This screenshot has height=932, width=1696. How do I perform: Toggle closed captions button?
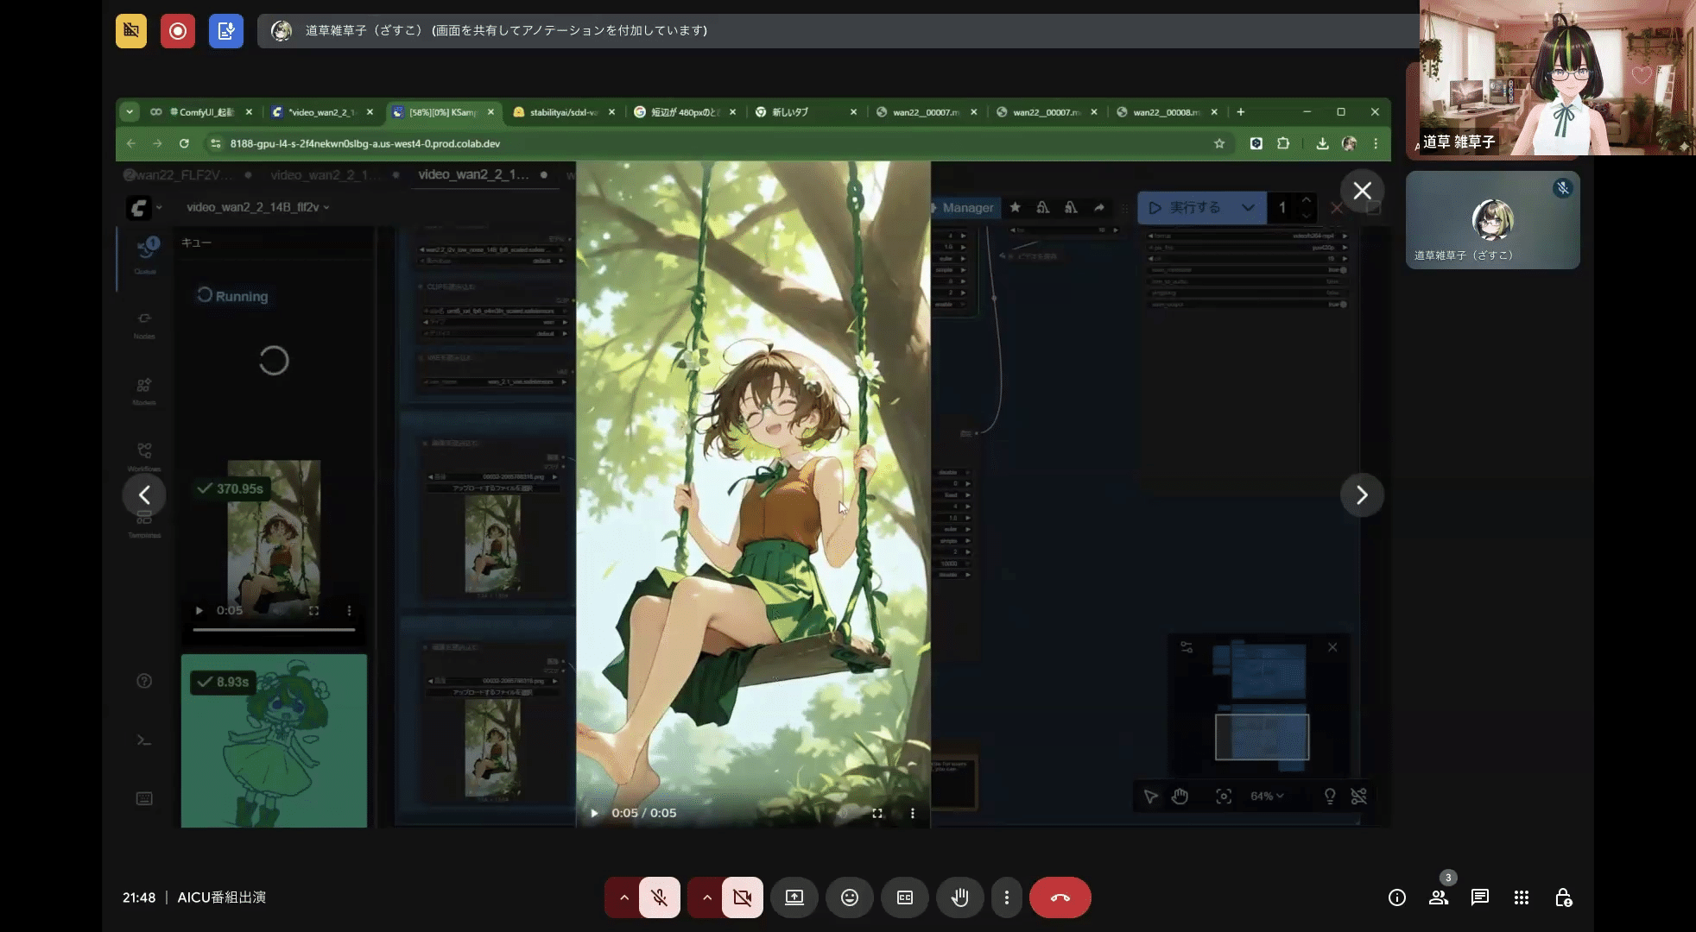tap(905, 897)
